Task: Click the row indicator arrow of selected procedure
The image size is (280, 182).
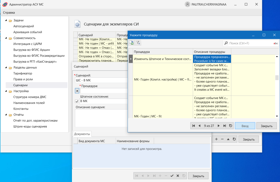Action: pyautogui.click(x=131, y=59)
